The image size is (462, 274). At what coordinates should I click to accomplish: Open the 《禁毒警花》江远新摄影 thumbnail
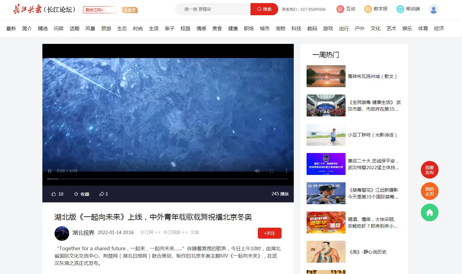pyautogui.click(x=326, y=193)
